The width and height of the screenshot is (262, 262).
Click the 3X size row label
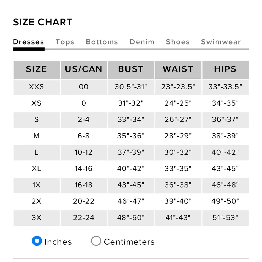click(36, 218)
